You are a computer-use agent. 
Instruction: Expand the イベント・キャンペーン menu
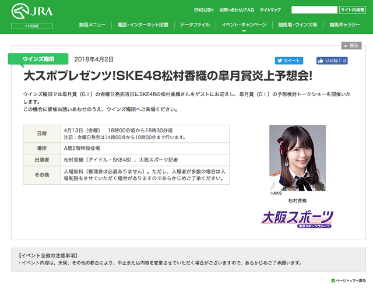coord(244,24)
